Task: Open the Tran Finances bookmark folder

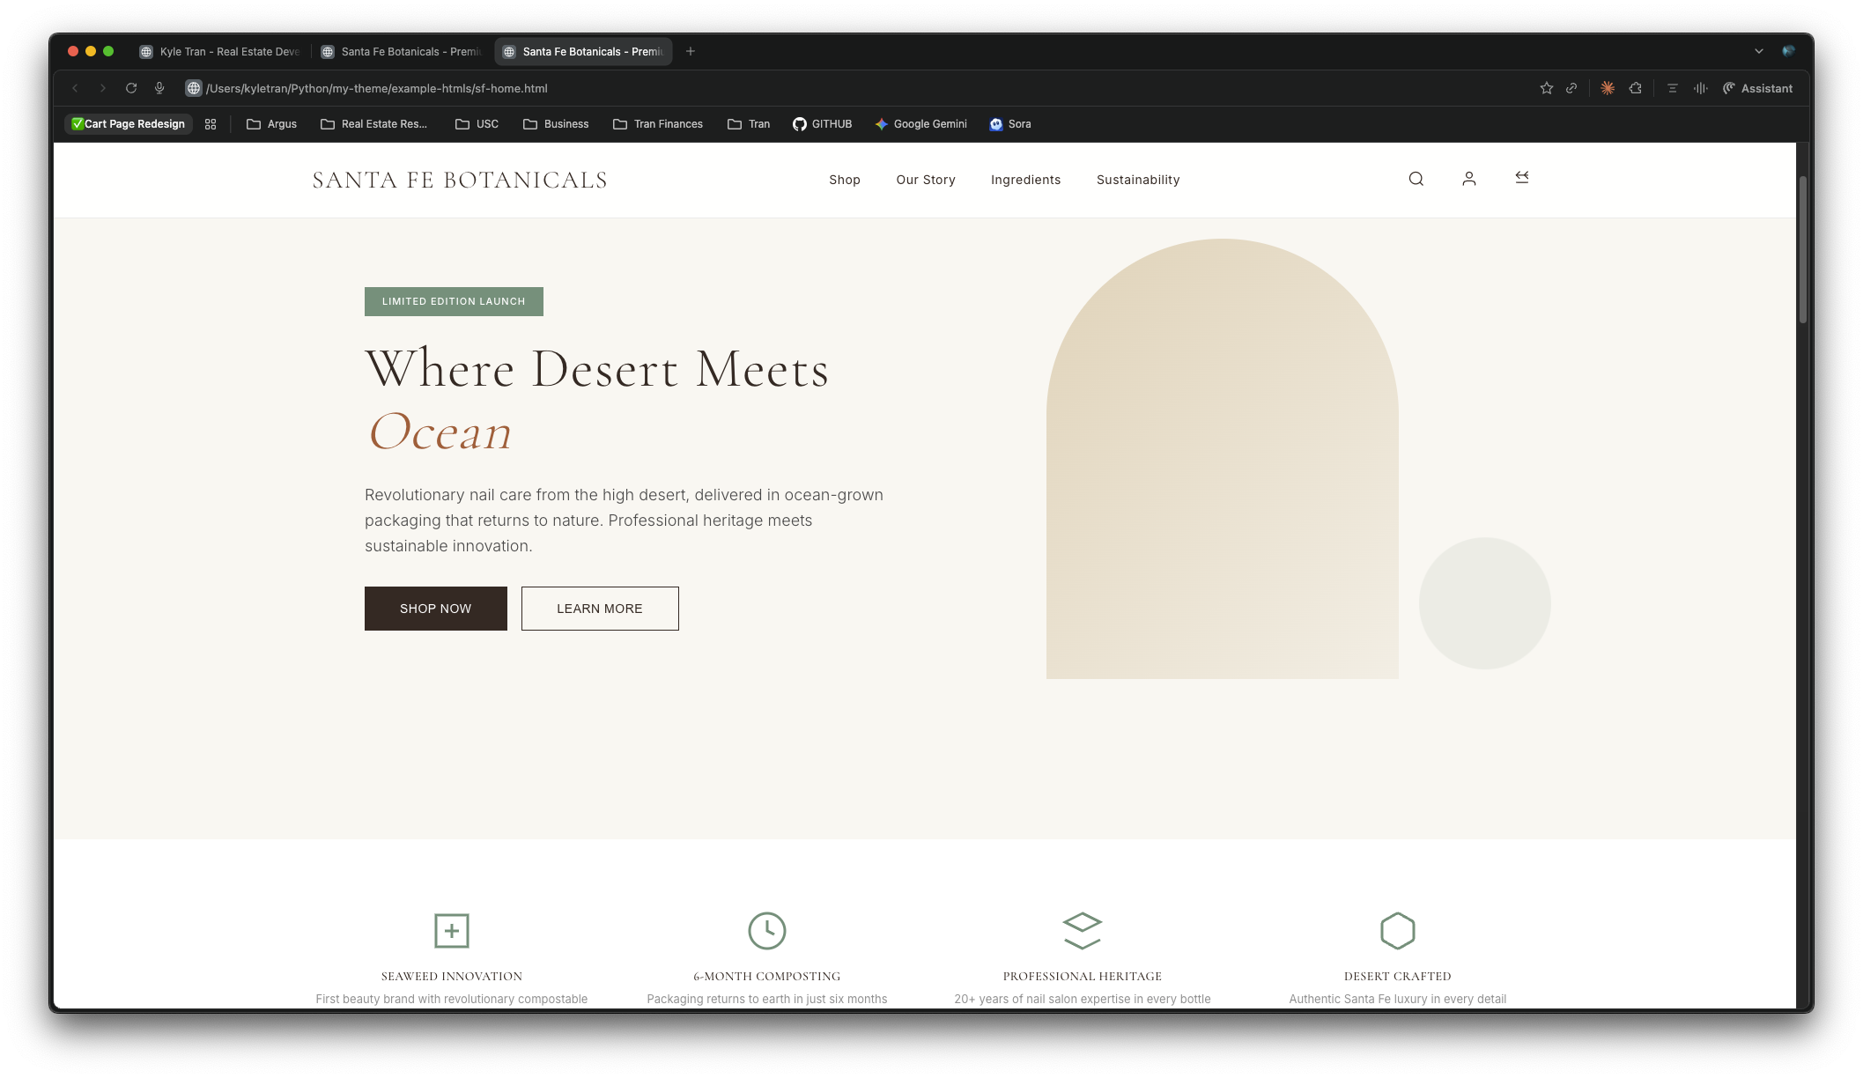Action: (657, 124)
